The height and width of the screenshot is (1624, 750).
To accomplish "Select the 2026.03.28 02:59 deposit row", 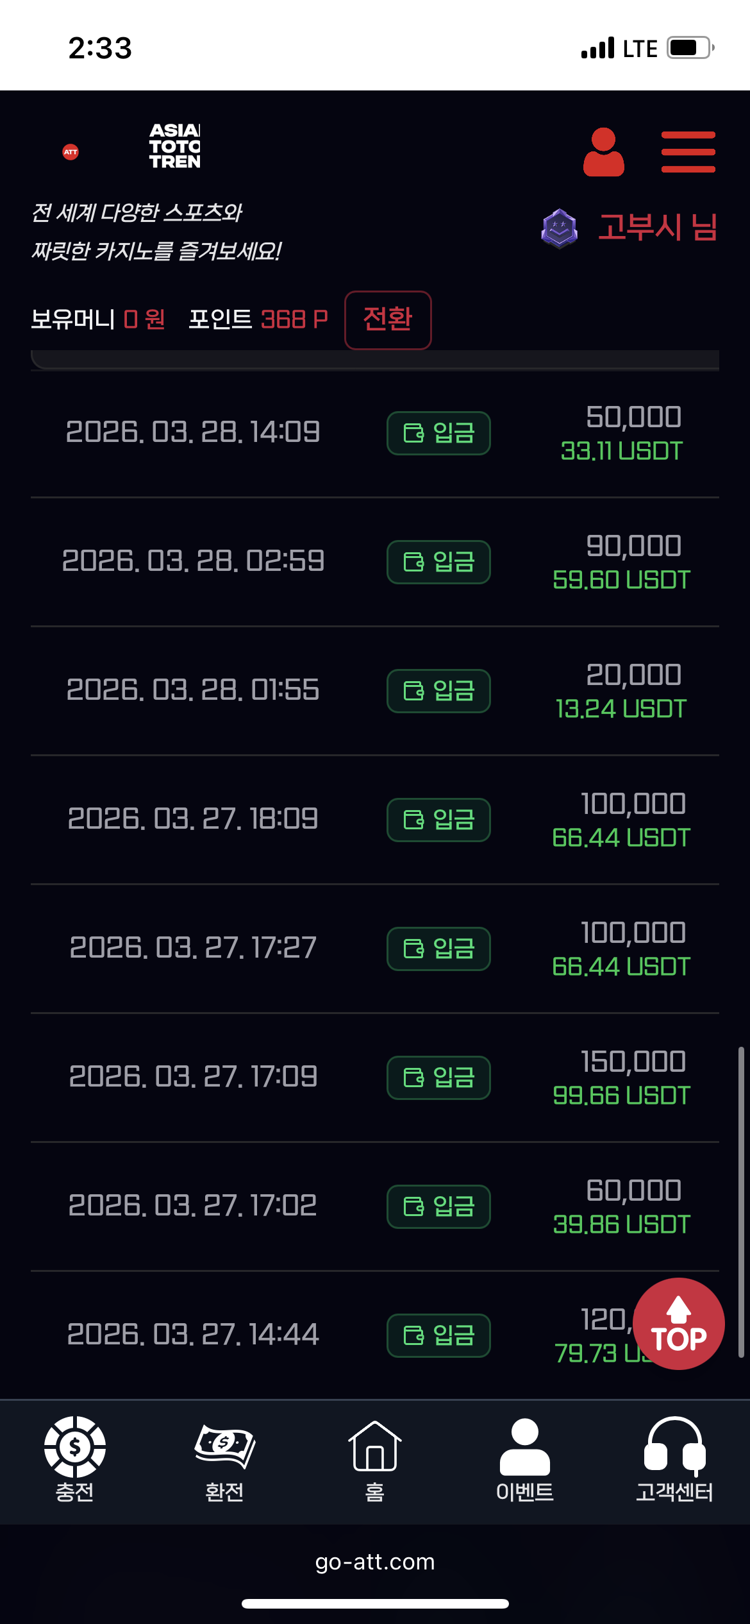I will [x=193, y=561].
